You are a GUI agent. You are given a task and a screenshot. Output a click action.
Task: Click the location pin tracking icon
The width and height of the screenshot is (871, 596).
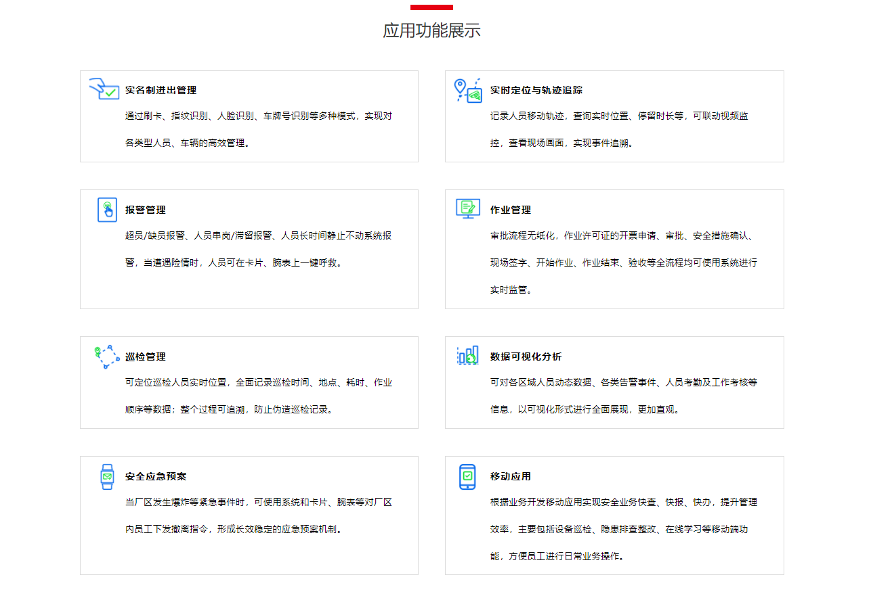click(x=467, y=89)
